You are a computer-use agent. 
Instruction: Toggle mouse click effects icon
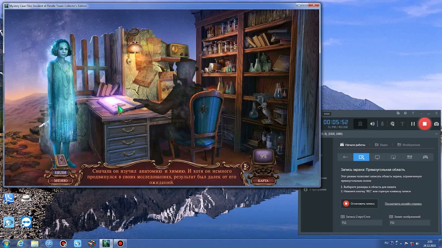tap(392, 124)
